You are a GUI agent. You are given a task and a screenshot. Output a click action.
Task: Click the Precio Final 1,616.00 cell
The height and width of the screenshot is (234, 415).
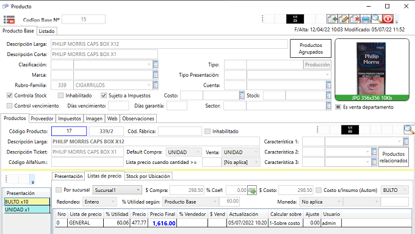(163, 223)
